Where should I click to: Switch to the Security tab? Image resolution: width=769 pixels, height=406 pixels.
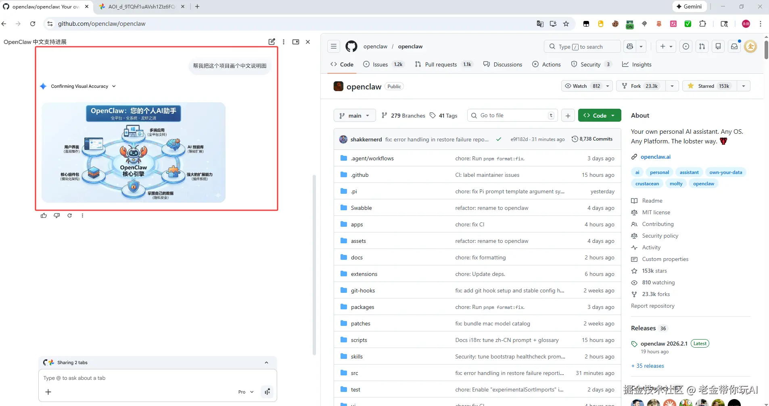[591, 64]
